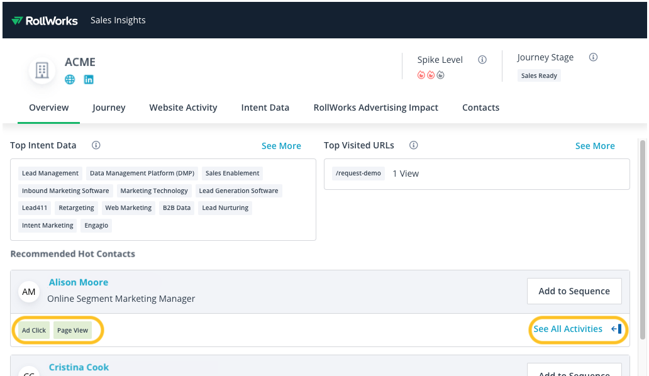Switch to the Contacts tab

tap(481, 108)
